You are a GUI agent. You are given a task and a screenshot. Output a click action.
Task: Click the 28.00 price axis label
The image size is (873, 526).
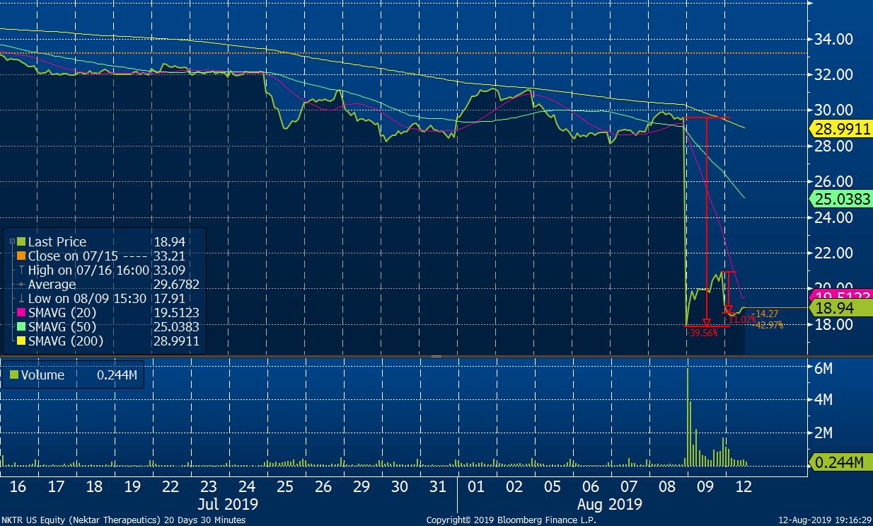click(834, 146)
